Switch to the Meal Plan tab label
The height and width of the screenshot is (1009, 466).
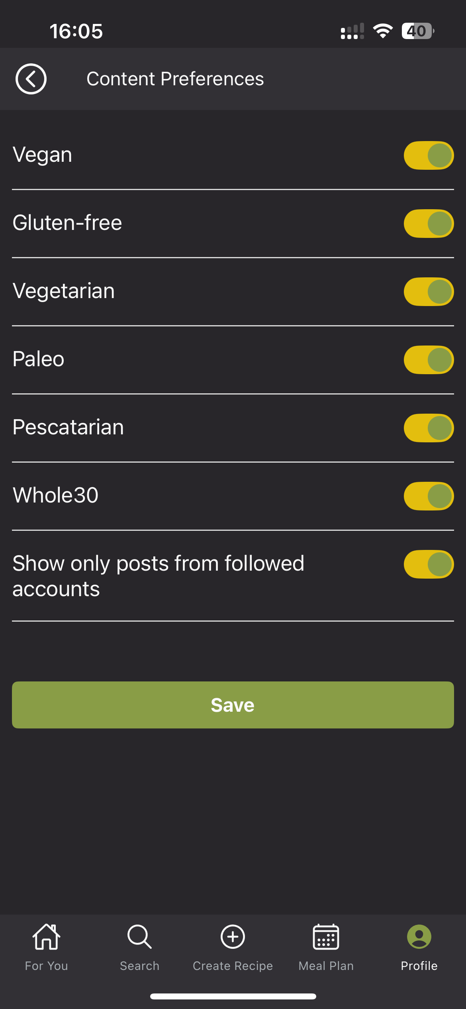pos(326,966)
